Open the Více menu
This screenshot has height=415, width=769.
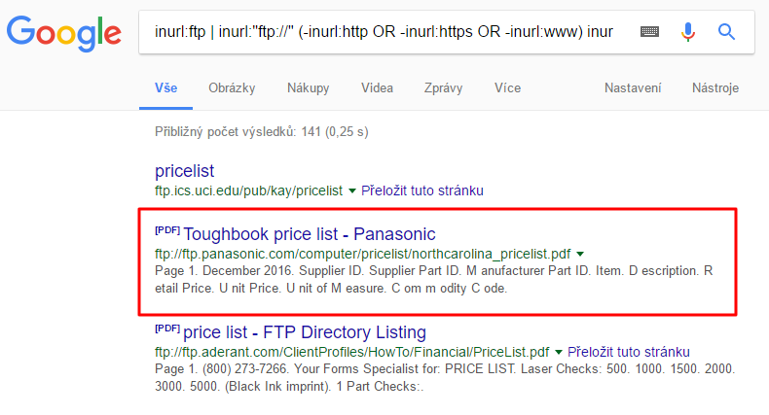click(507, 88)
